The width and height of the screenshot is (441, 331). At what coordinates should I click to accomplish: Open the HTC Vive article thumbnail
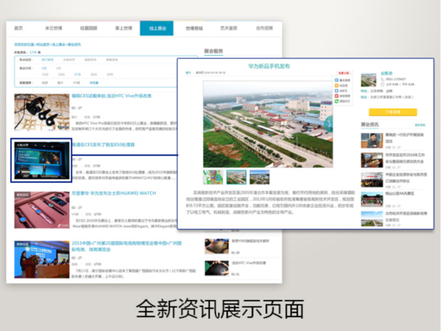coord(42,112)
